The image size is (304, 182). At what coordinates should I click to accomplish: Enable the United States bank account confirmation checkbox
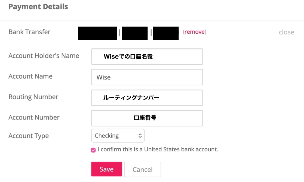tap(93, 150)
